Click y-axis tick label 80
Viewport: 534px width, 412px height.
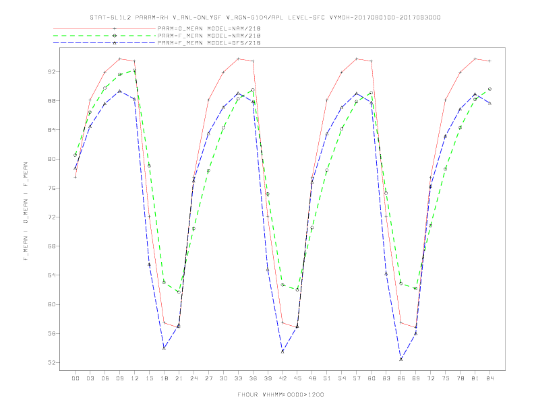(x=52, y=159)
